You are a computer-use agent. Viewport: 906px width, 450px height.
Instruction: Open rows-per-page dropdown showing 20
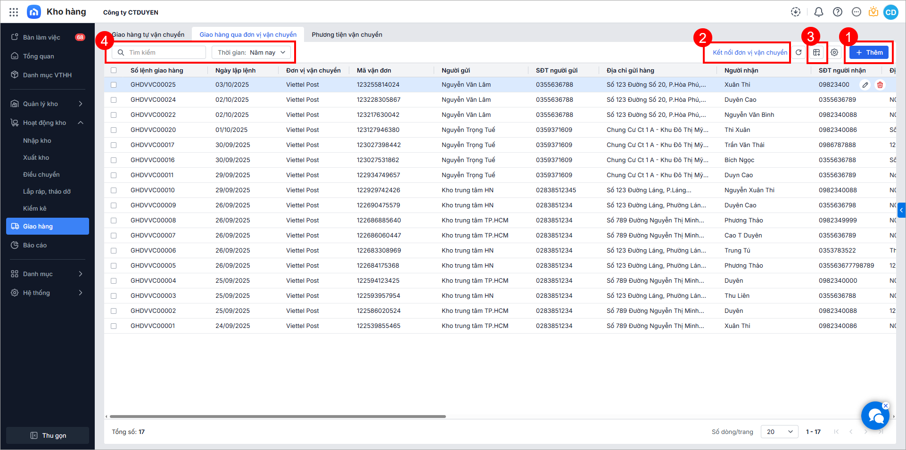pos(779,432)
